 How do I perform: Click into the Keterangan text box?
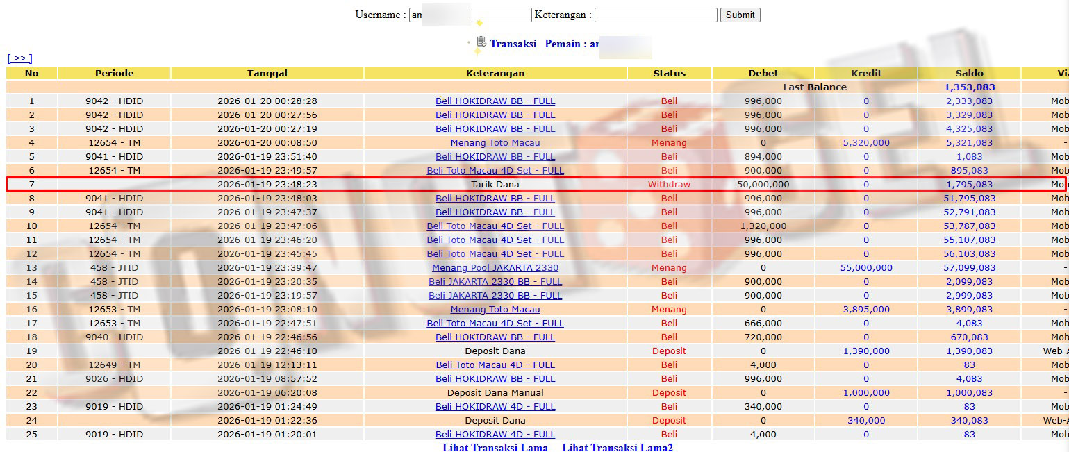coord(655,15)
